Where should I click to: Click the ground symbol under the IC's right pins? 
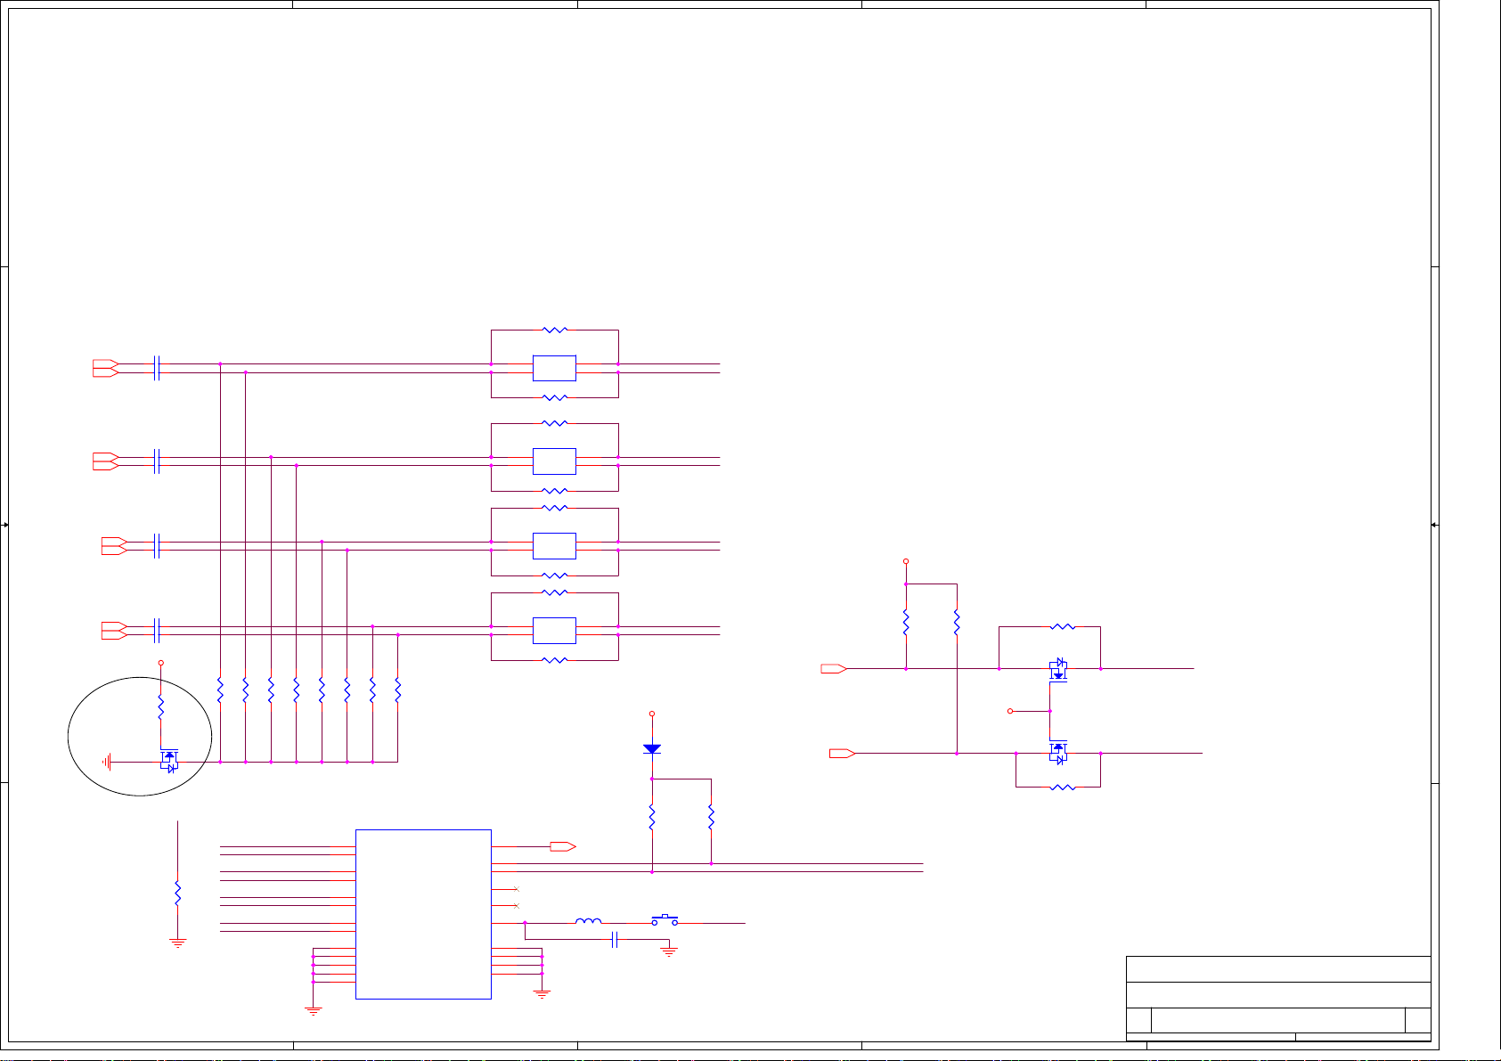coord(542,993)
